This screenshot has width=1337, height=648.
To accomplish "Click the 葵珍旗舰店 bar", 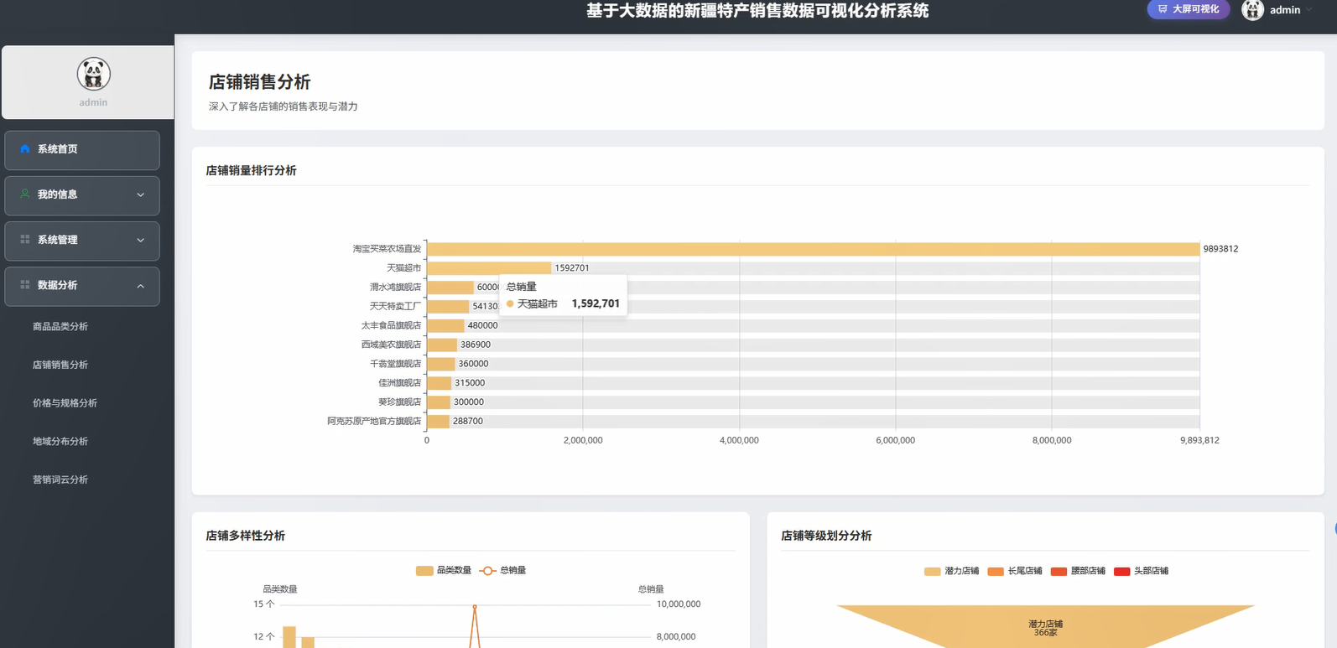I will pos(439,402).
